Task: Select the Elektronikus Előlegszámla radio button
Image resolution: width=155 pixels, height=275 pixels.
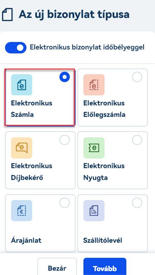Action: (x=137, y=77)
